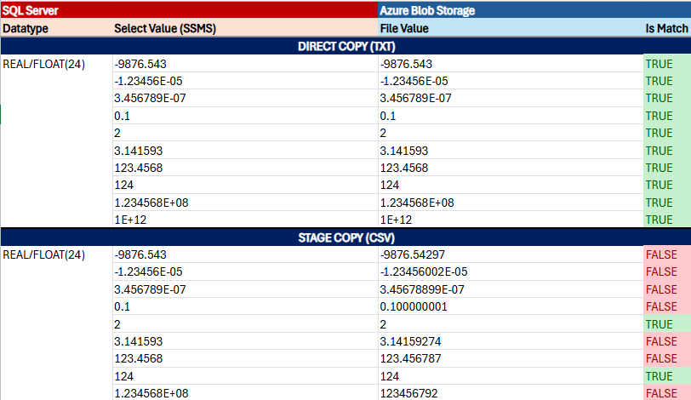The image size is (691, 400).
Task: Select FALSE cell in the 0.100000001 row
Action: pos(667,306)
